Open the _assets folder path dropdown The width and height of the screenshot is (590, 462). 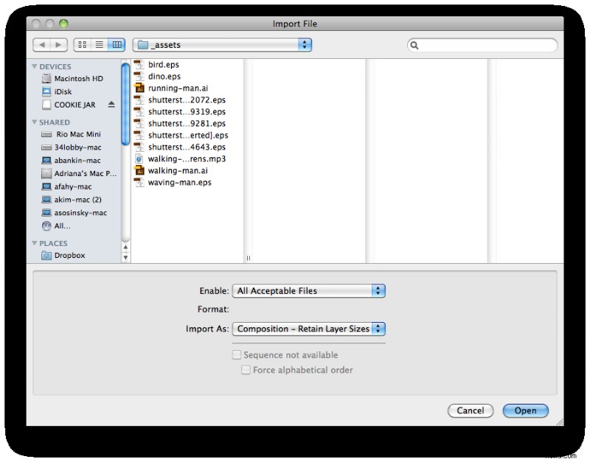223,45
